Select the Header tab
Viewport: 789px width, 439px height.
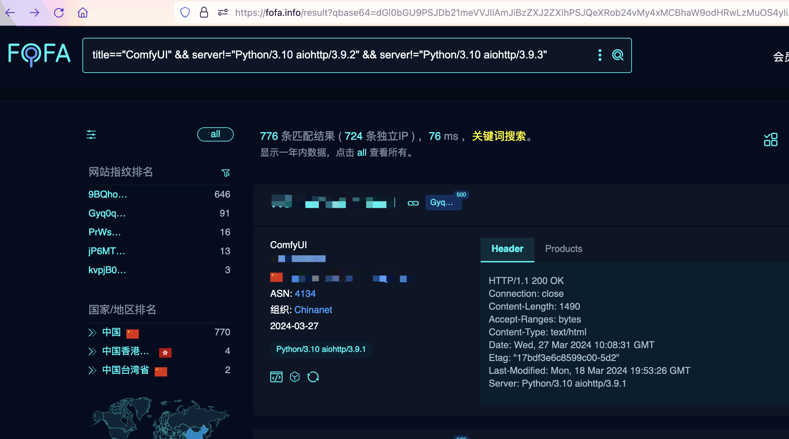(507, 249)
